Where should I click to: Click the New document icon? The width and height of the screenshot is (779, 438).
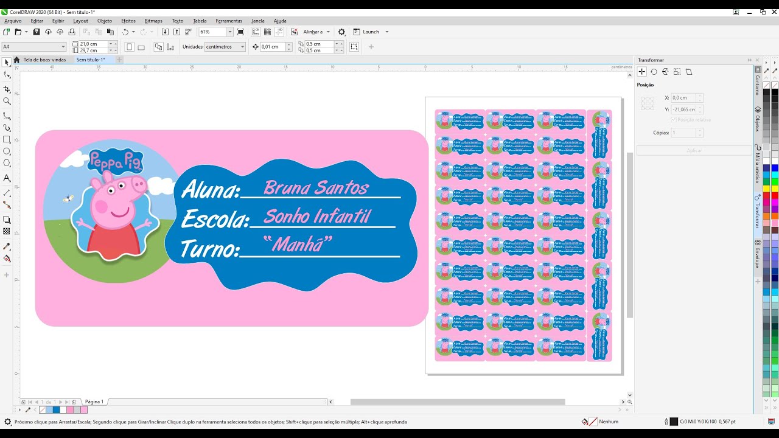[6, 32]
